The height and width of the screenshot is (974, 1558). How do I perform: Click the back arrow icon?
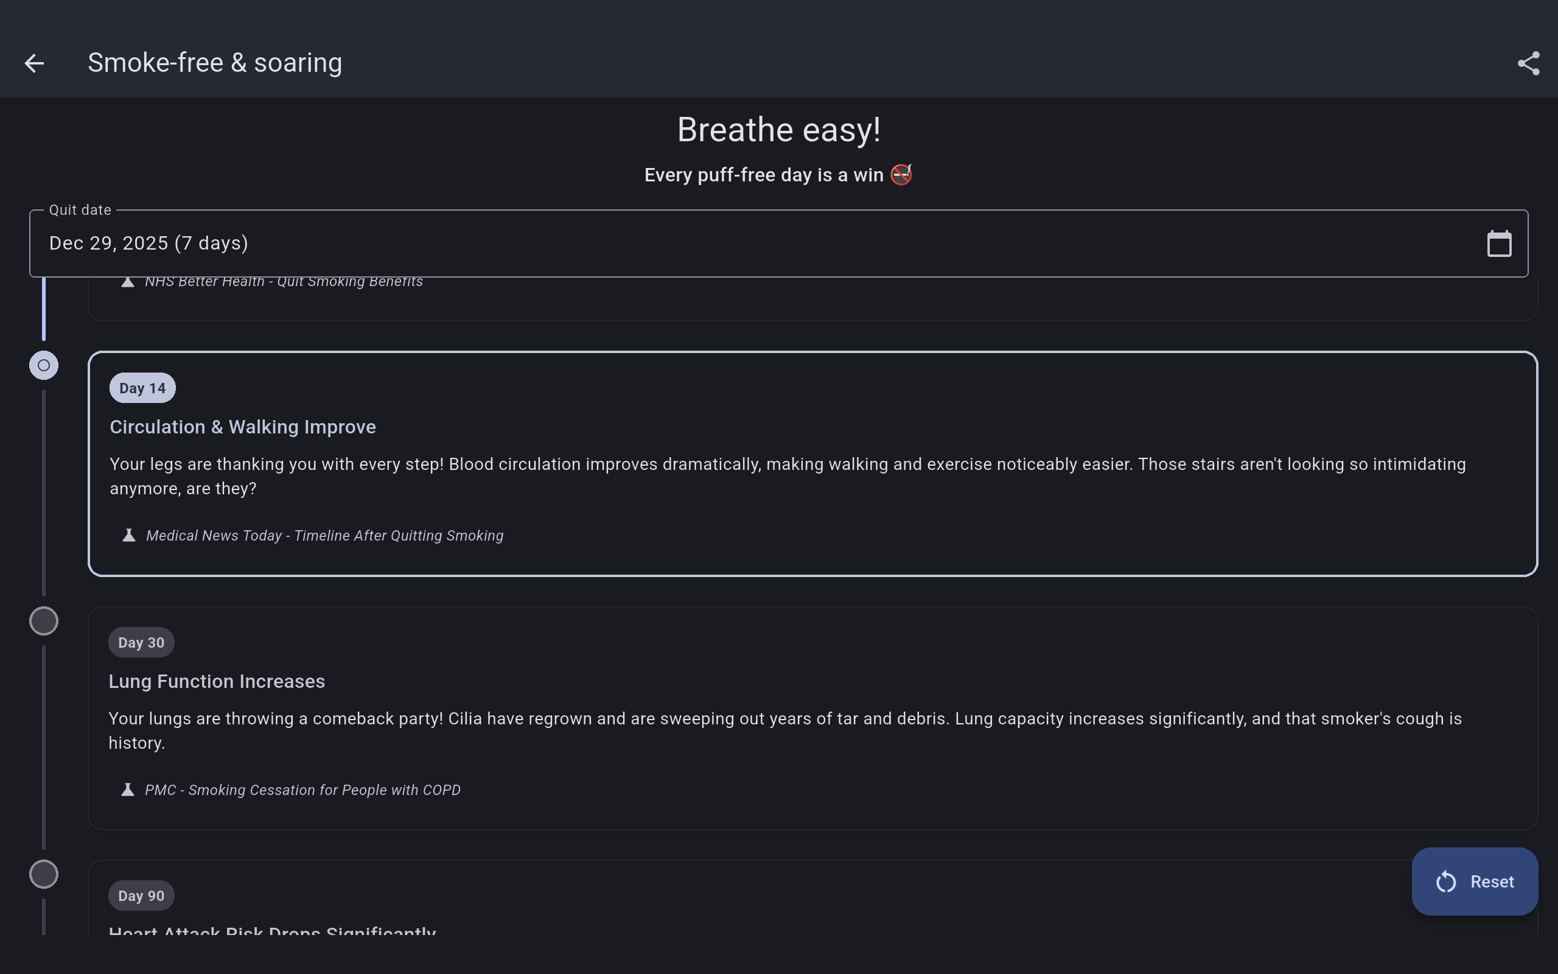click(x=34, y=63)
